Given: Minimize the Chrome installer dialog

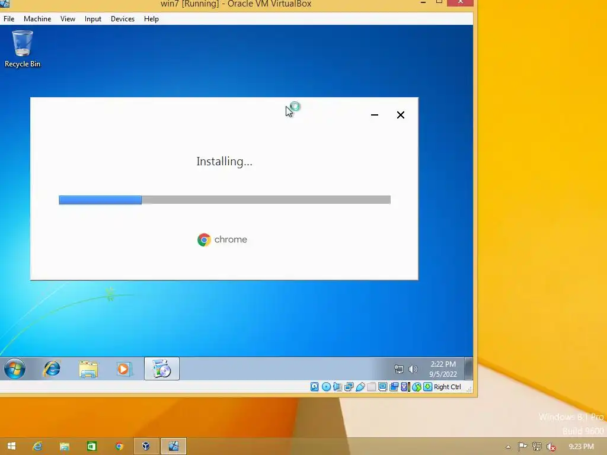Looking at the screenshot, I should click(x=375, y=115).
